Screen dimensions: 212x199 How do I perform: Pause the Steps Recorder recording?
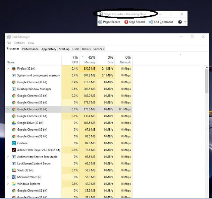109,22
